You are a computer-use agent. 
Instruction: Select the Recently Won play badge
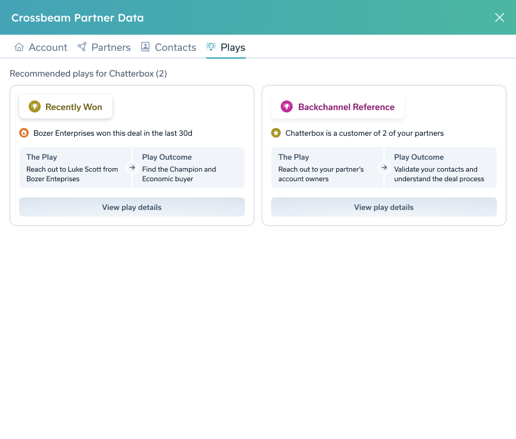coord(66,107)
